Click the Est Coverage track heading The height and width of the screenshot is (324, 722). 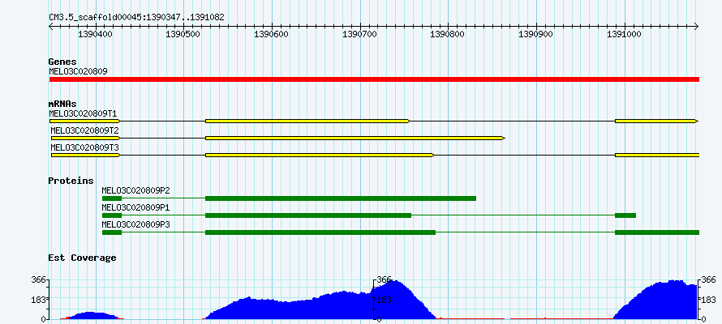[82, 258]
